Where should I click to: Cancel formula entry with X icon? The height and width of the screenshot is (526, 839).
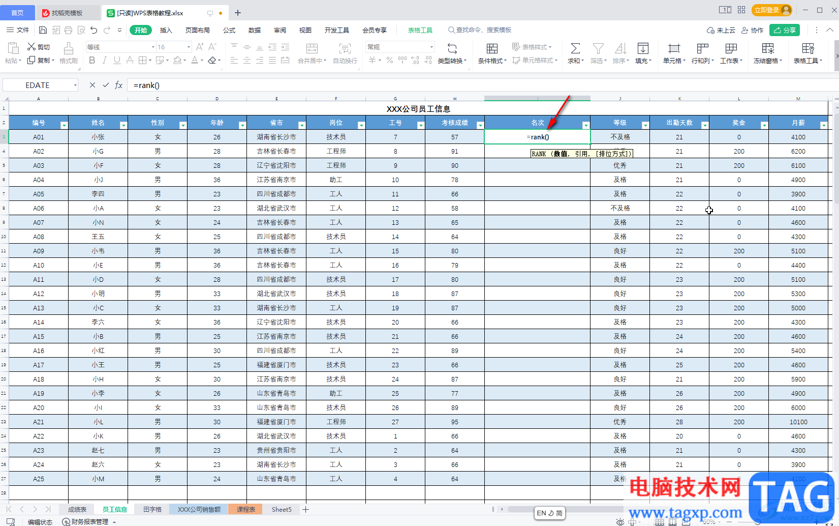[92, 85]
